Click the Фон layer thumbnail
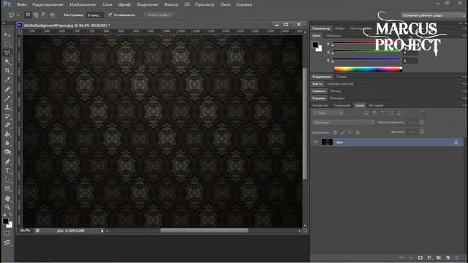Image resolution: width=468 pixels, height=263 pixels. pyautogui.click(x=327, y=142)
